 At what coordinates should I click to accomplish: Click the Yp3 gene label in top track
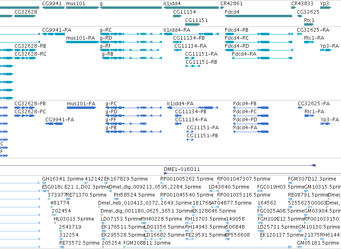coord(325,4)
